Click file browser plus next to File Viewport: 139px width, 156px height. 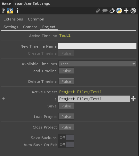[133, 98]
